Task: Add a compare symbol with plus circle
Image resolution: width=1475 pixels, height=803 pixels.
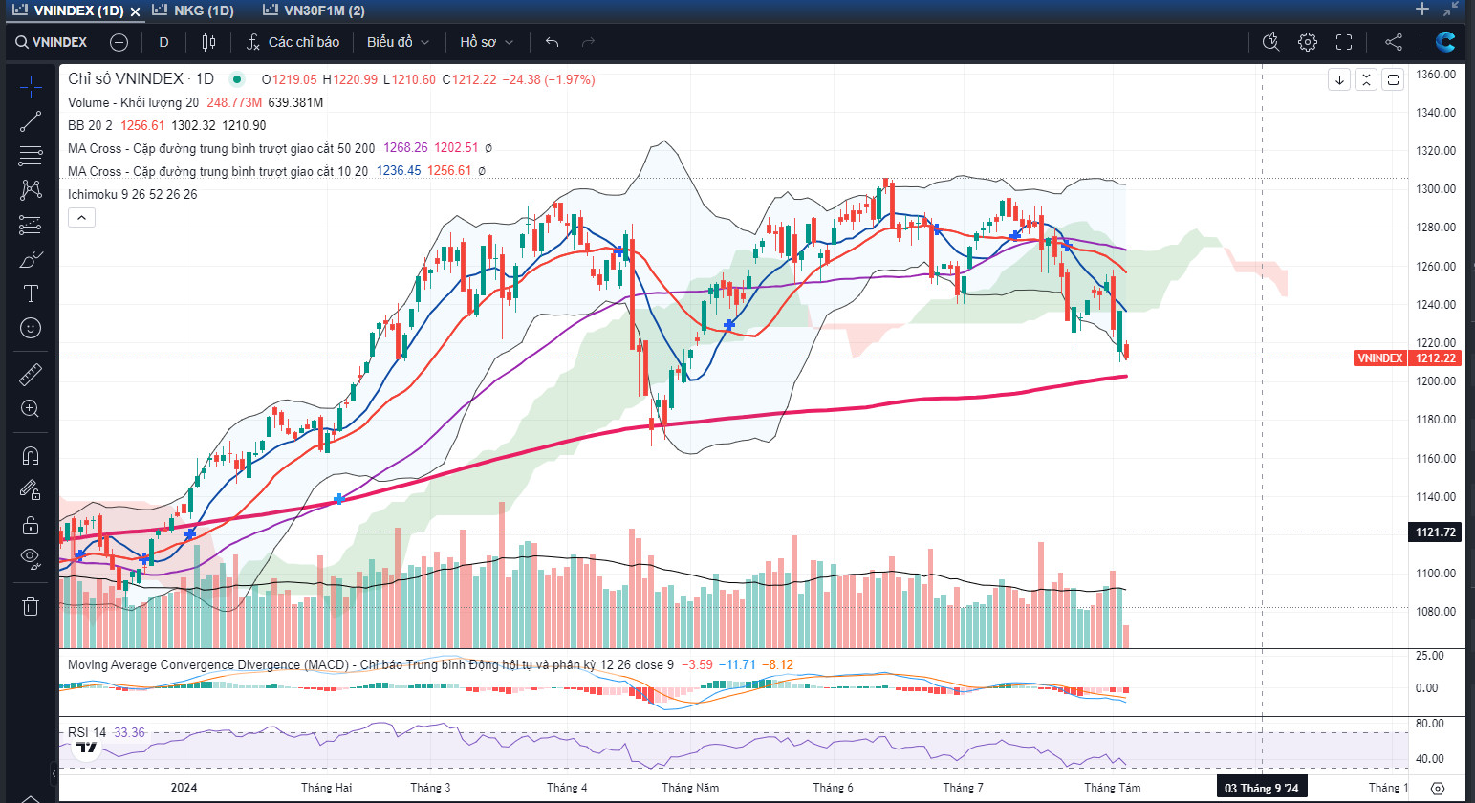Action: 119,42
